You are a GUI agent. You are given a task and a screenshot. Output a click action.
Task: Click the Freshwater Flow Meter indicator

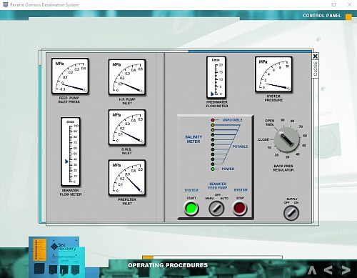(x=216, y=77)
